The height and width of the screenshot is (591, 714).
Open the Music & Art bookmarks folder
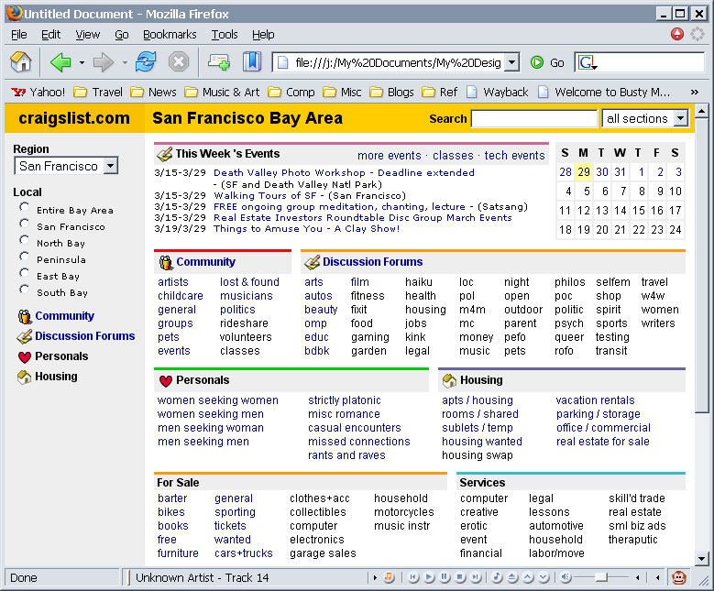(x=222, y=93)
